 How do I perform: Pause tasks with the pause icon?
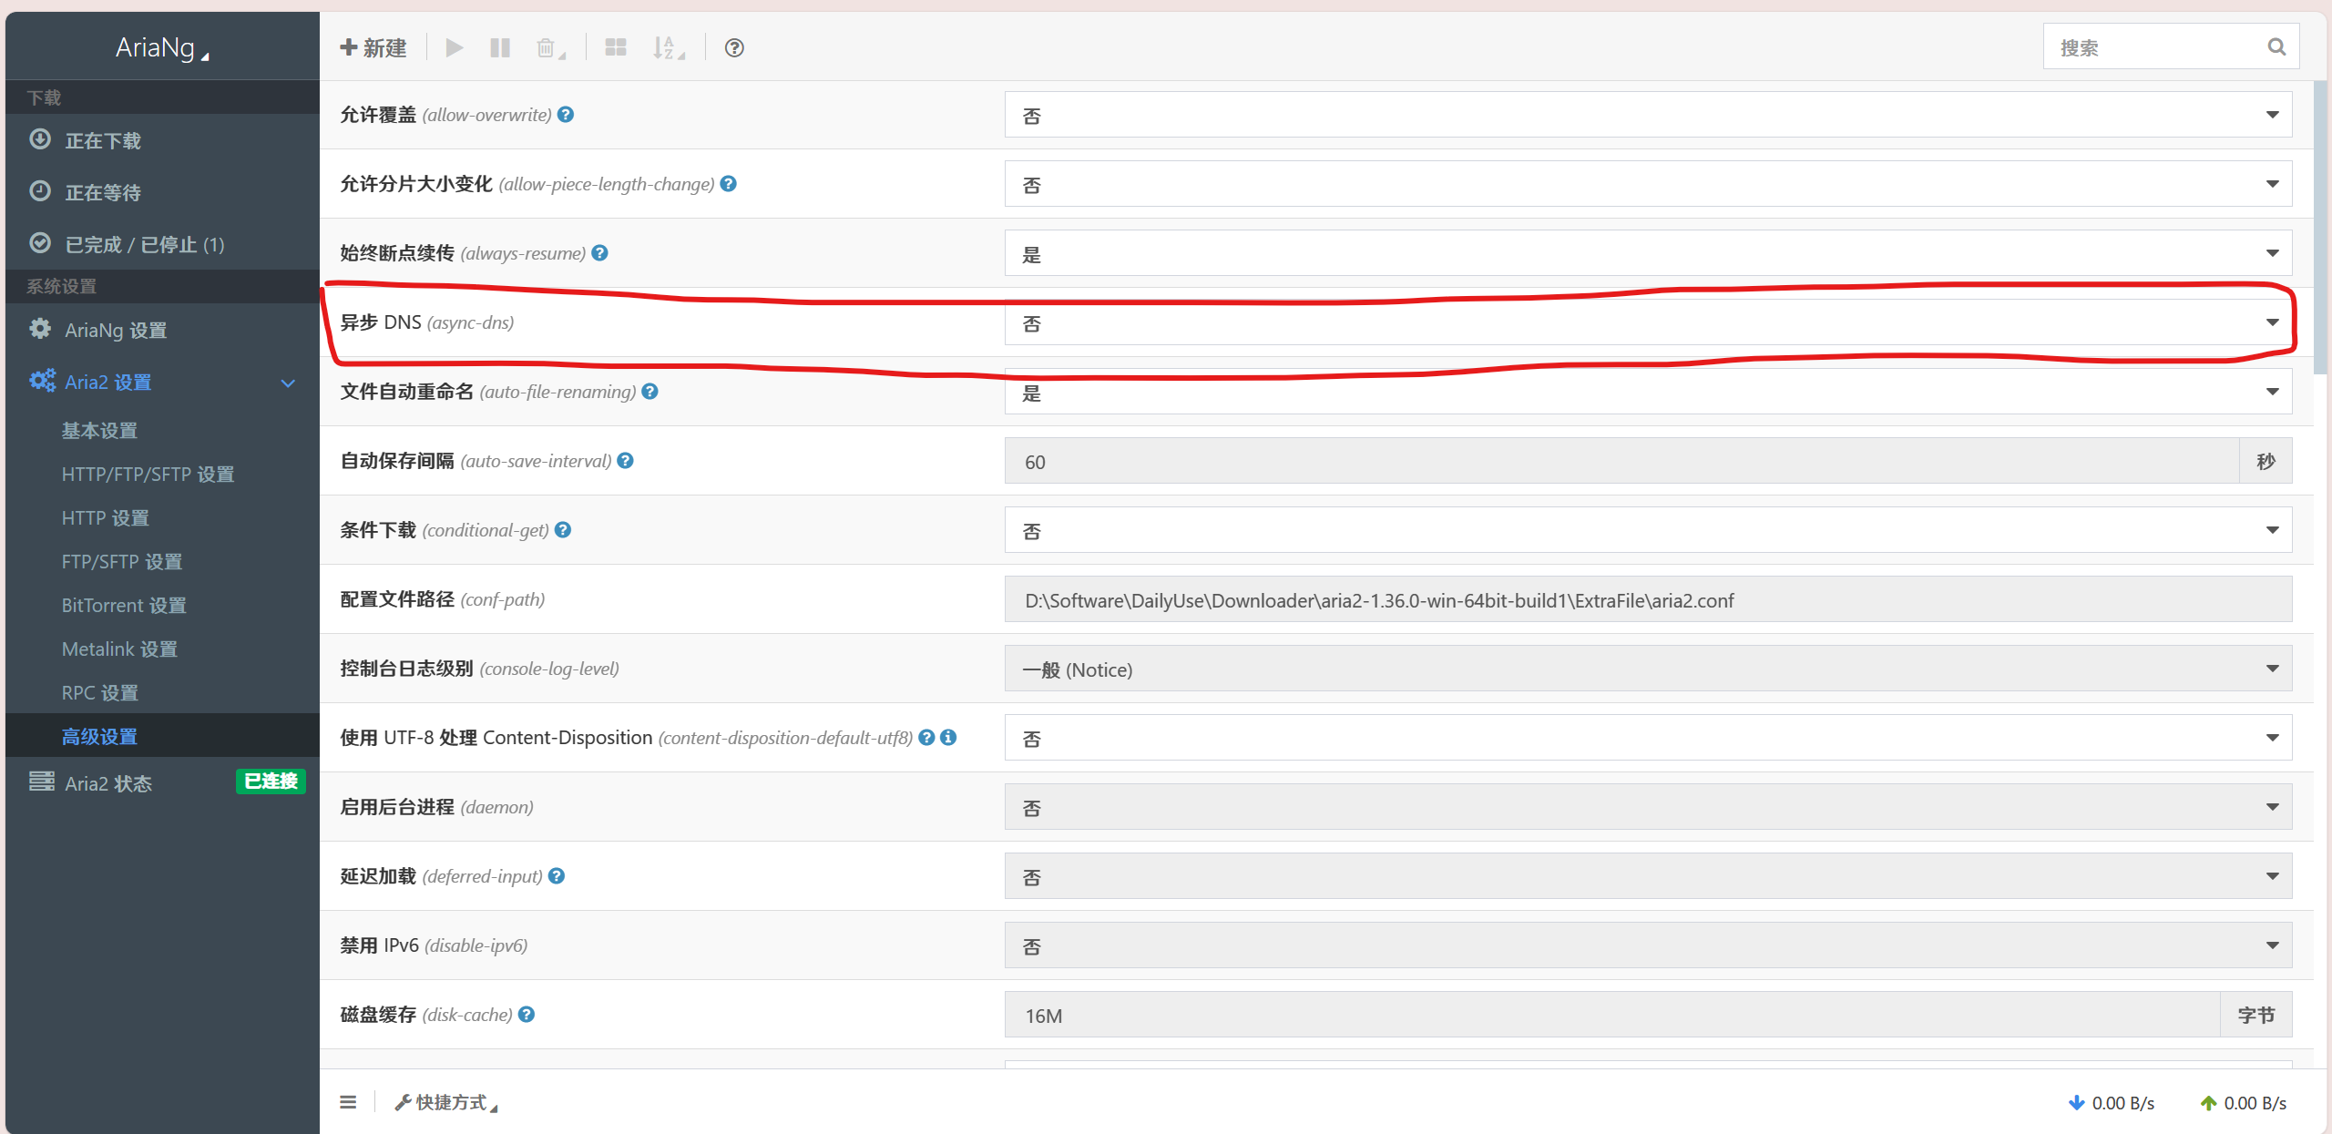coord(500,47)
